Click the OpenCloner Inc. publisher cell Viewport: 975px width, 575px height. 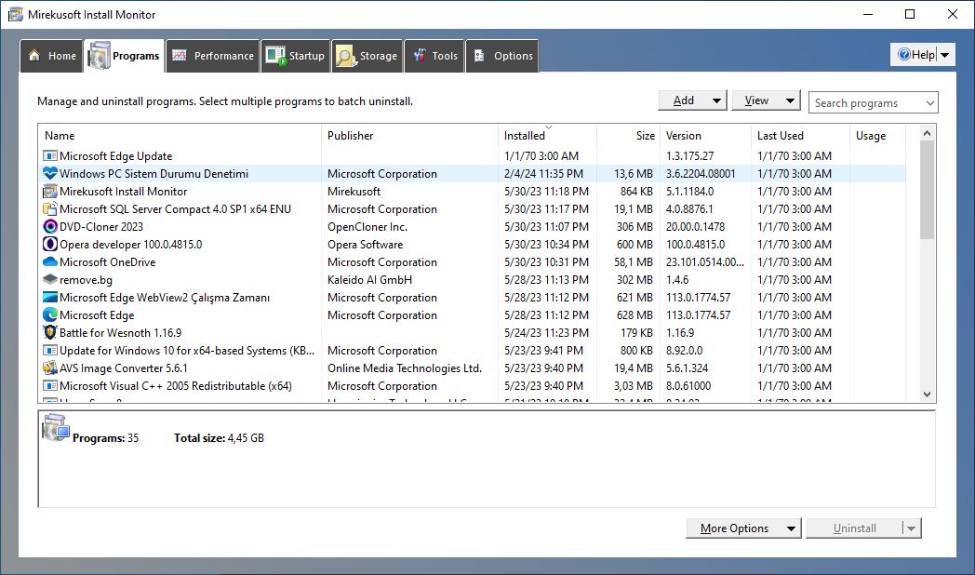[x=367, y=227]
